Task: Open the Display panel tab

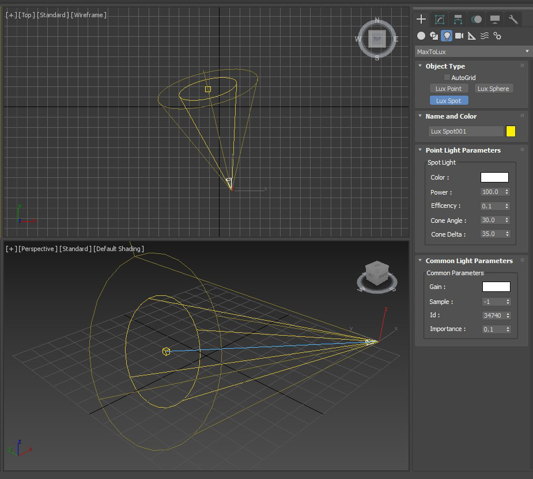Action: point(495,20)
